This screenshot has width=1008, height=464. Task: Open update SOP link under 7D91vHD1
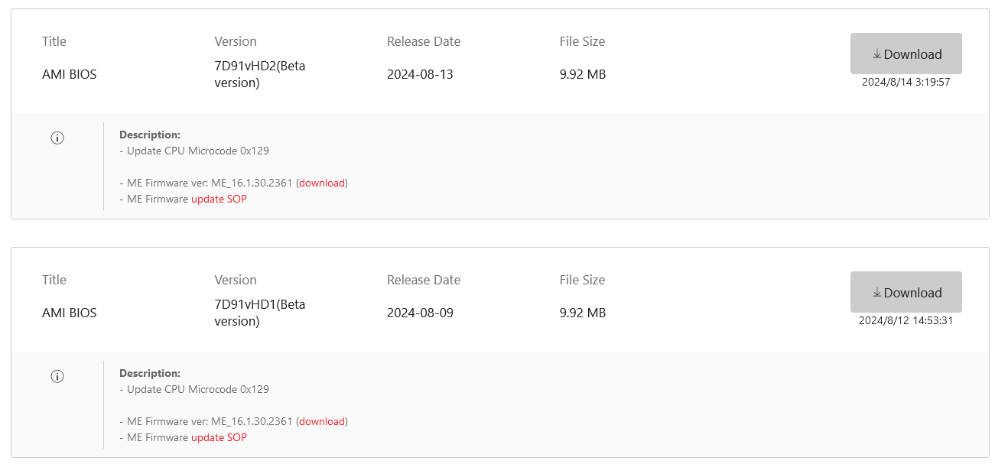click(x=219, y=437)
